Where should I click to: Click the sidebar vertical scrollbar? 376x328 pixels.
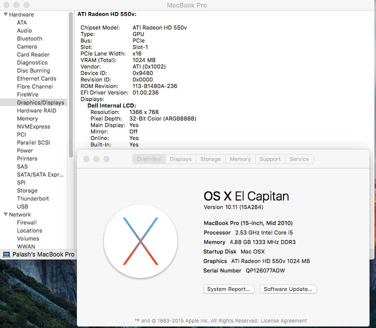71,85
